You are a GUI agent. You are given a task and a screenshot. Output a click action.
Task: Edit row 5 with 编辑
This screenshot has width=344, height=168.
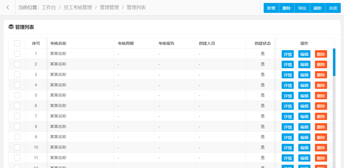tap(304, 96)
